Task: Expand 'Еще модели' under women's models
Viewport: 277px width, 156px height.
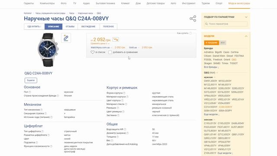Action: [225, 153]
